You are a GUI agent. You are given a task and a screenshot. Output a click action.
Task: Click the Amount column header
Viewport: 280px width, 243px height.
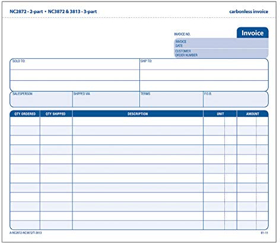coord(253,114)
